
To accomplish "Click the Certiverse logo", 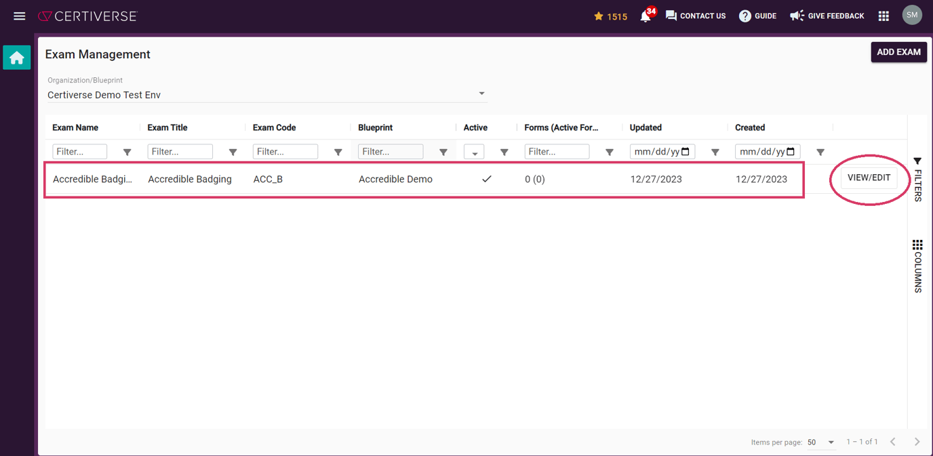I will 87,16.
